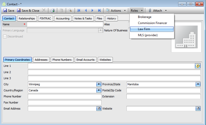
Task: Click the Line 1 address field
Action: (111, 66)
